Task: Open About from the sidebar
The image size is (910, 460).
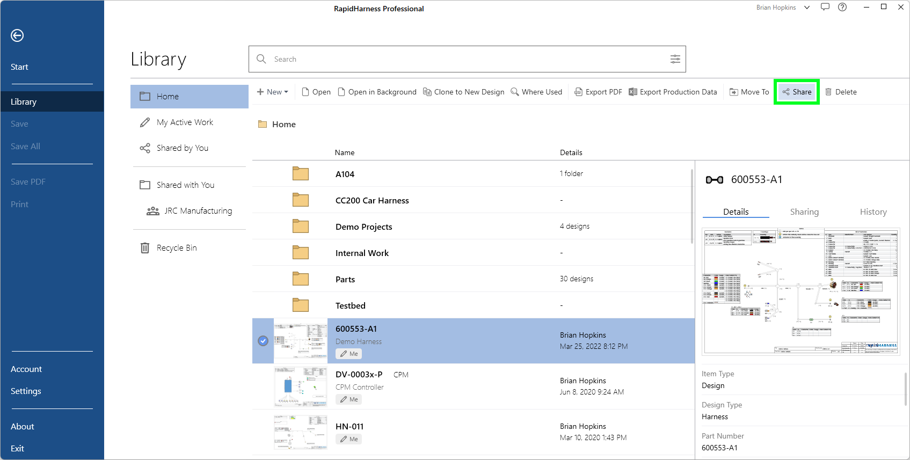Action: 23,427
